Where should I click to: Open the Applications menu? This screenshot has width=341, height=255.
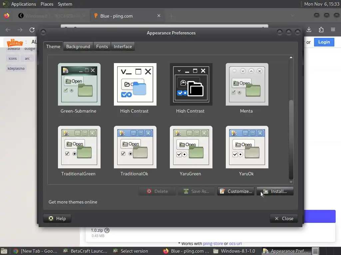coord(24,4)
